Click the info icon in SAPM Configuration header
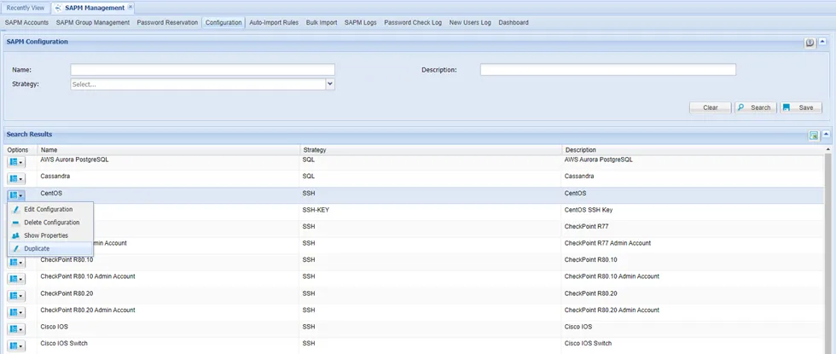Screen dimensions: 836x354 [x=810, y=44]
